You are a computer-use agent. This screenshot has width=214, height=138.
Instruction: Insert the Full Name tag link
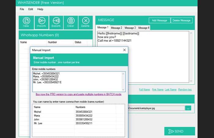(x=144, y=90)
